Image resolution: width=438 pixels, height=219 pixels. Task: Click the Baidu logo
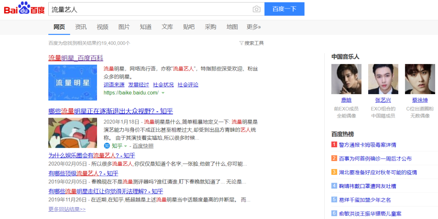point(24,9)
